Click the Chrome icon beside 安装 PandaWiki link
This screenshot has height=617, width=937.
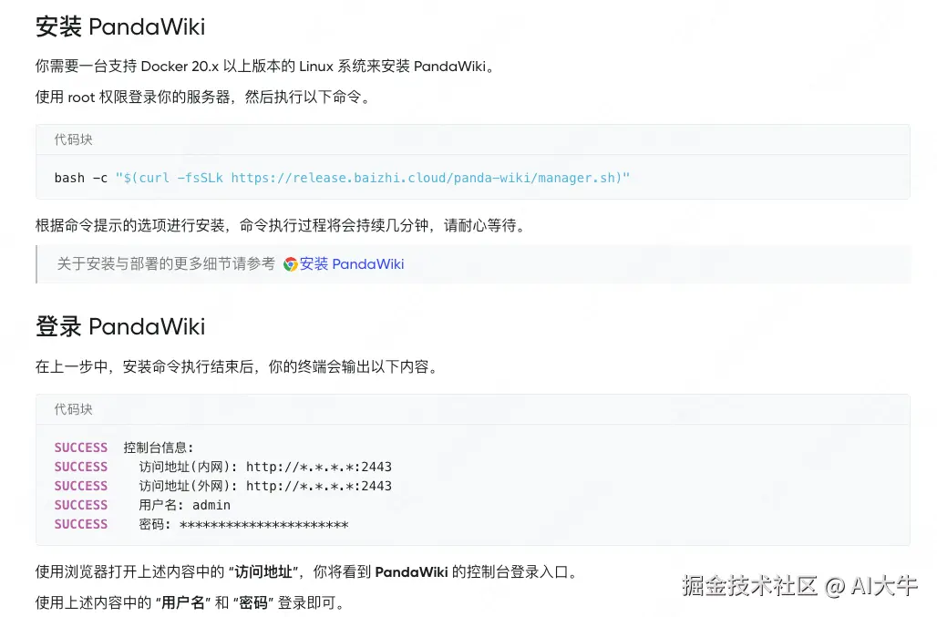coord(291,264)
